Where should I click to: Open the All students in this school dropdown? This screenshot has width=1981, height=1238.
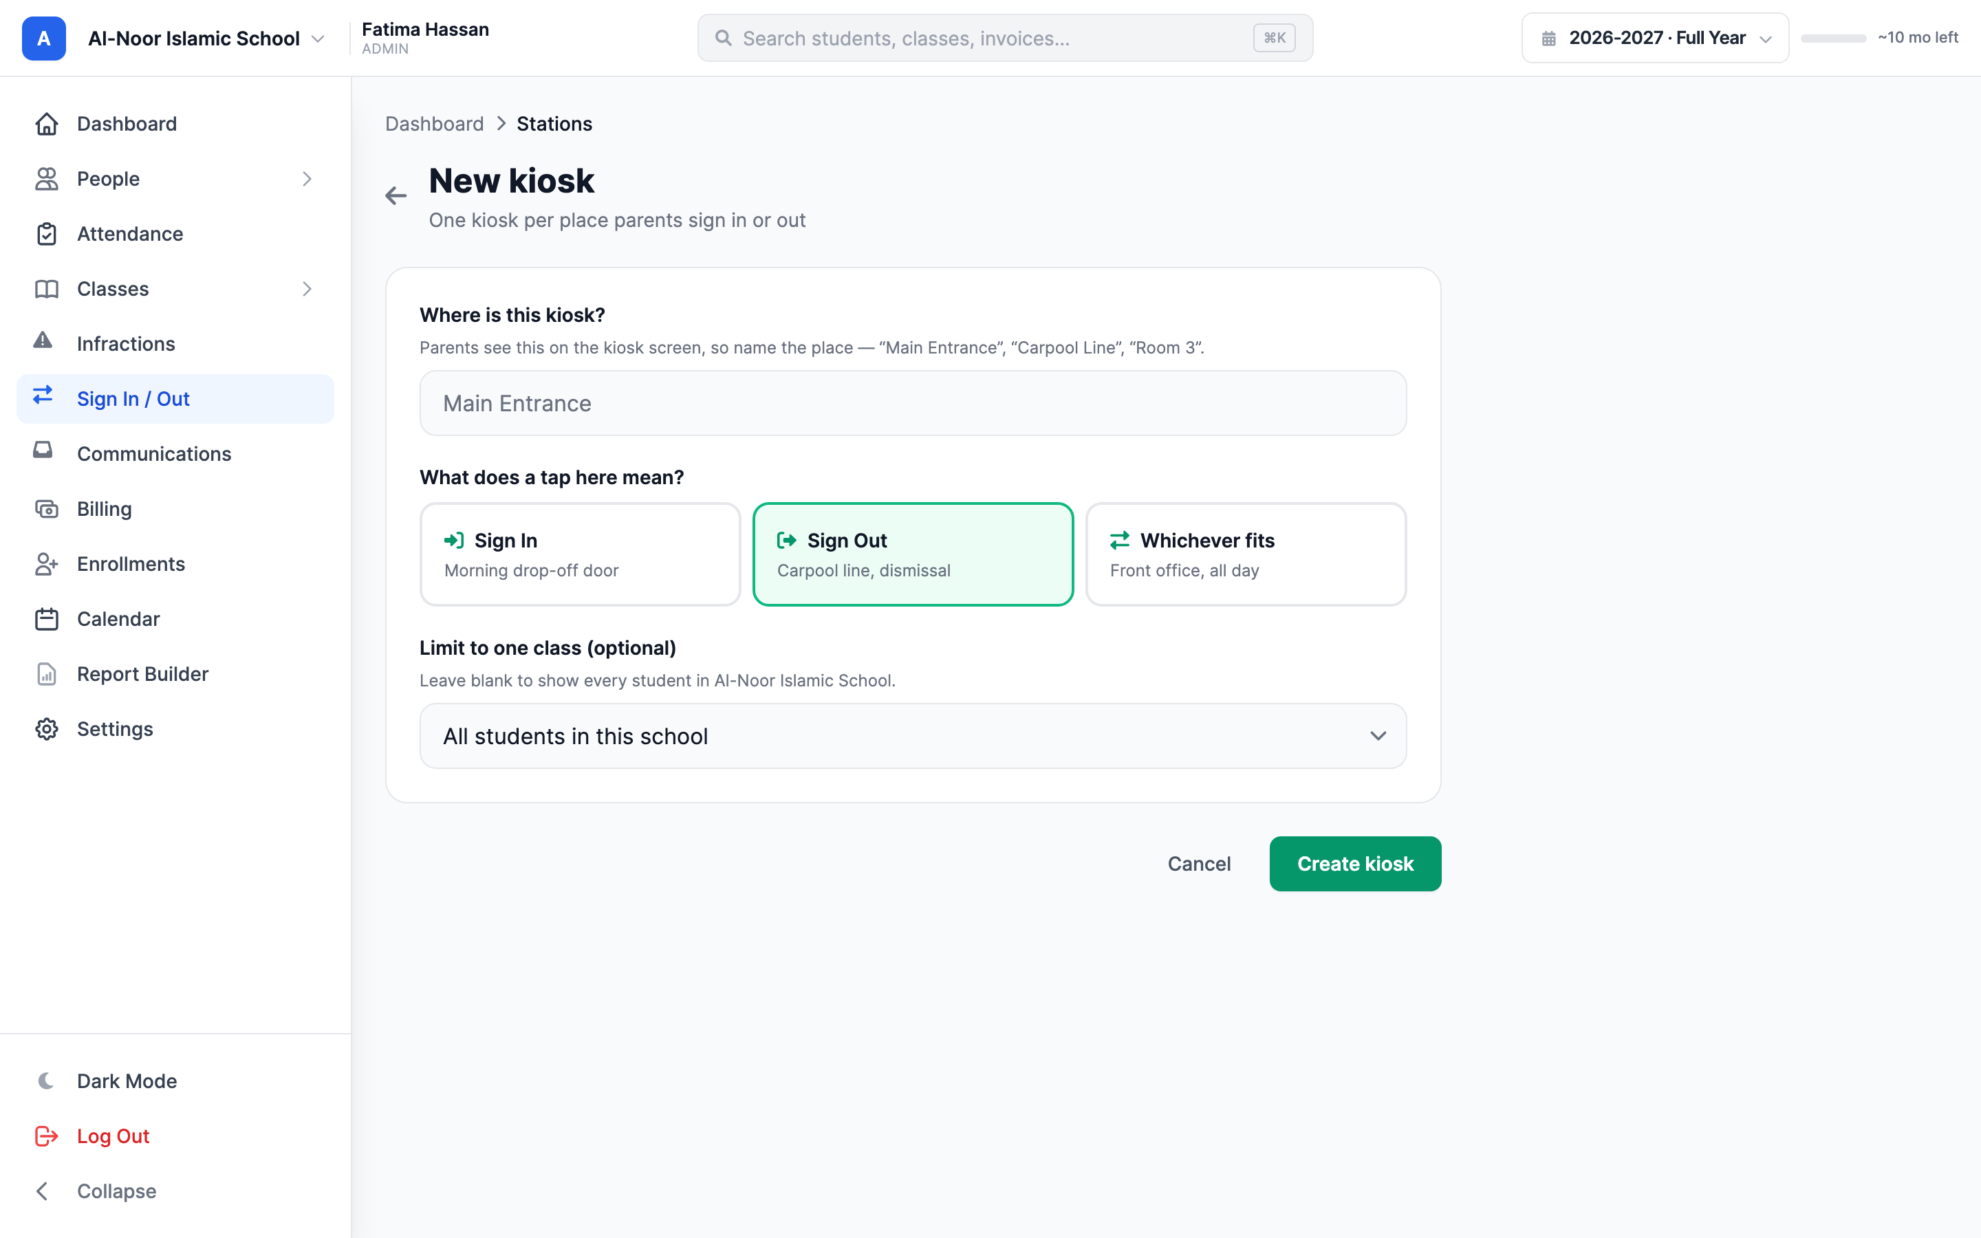[x=913, y=736]
